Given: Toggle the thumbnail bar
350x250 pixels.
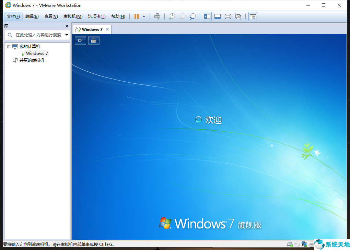Looking at the screenshot, I should 218,16.
